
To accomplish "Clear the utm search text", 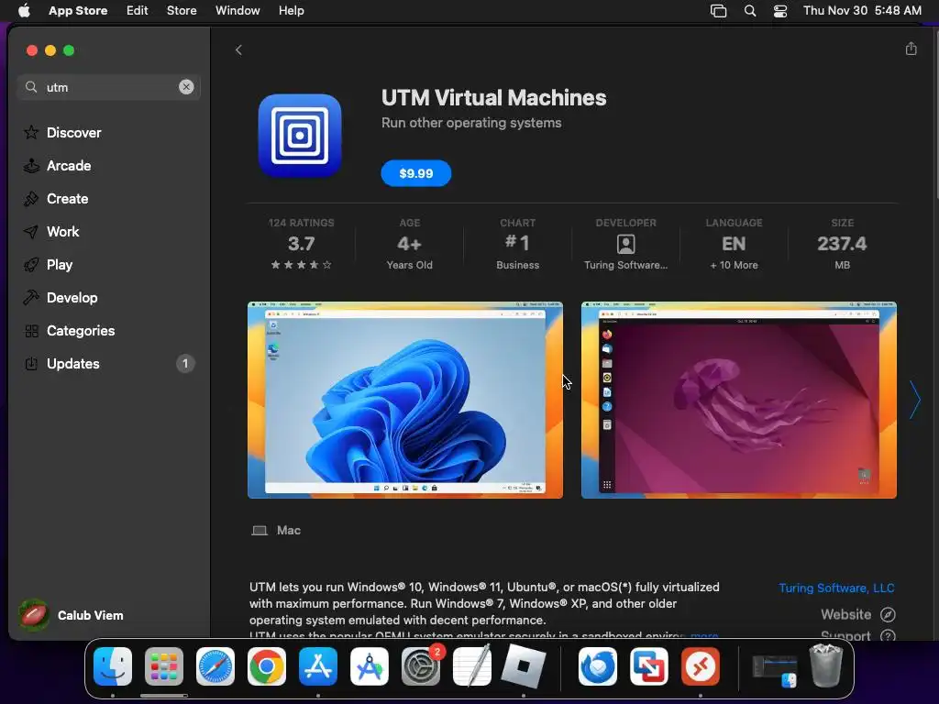I will tap(186, 87).
